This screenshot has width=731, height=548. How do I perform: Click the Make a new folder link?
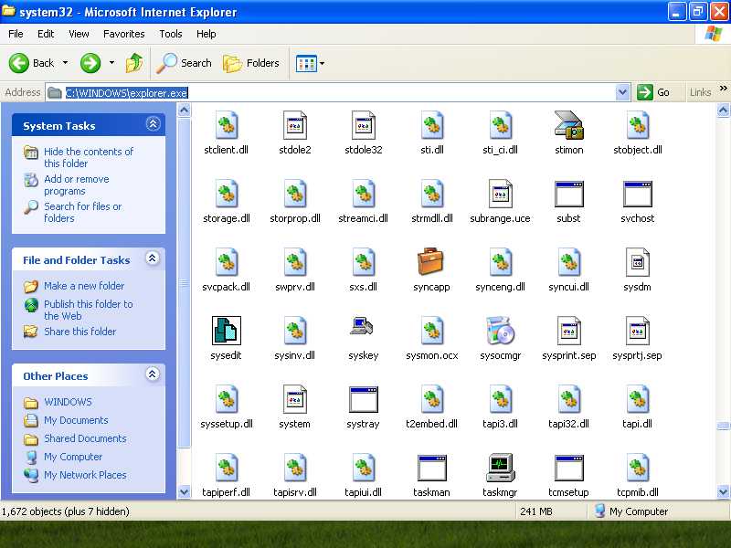tap(84, 286)
